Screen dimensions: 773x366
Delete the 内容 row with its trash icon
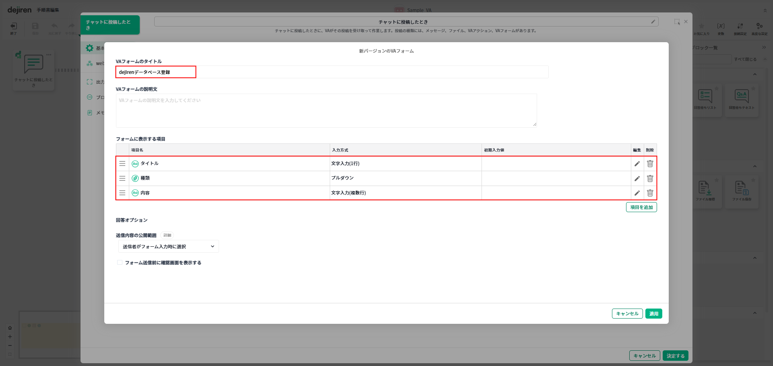(650, 193)
